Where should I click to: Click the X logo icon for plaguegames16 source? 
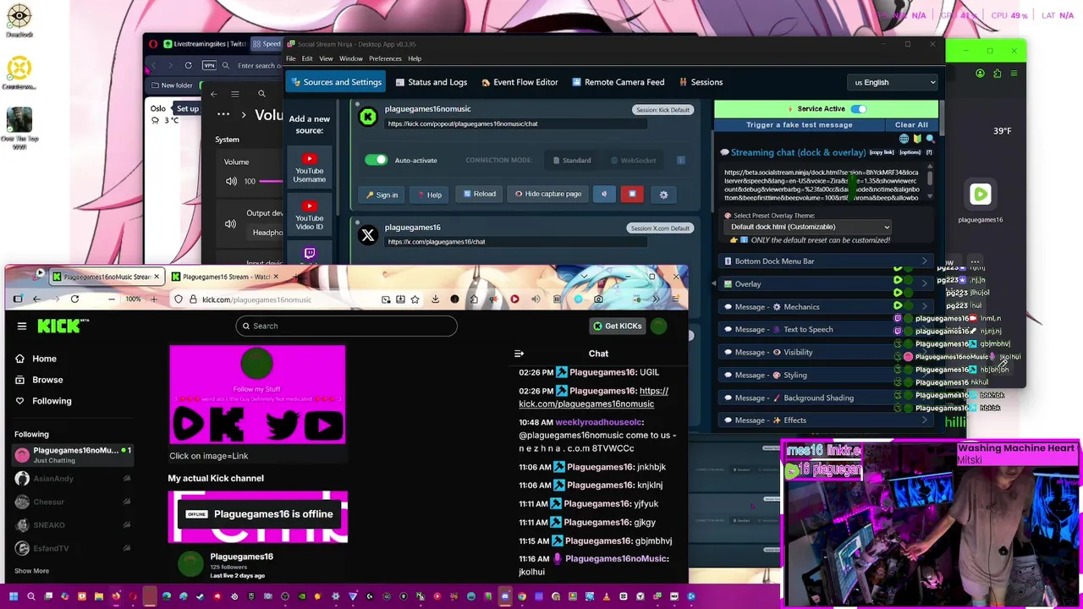pyautogui.click(x=368, y=235)
